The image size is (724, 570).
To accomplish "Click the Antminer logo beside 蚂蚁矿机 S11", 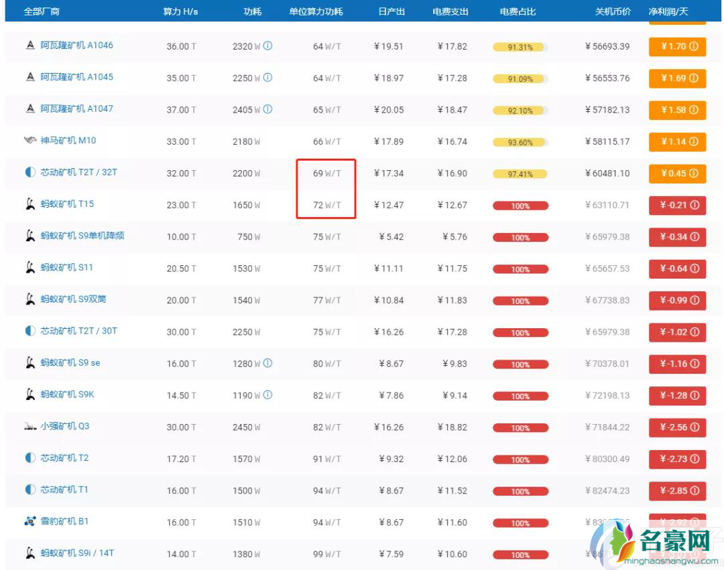I will 30,267.
